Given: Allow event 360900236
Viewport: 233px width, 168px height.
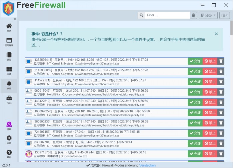Looking at the screenshot, I should (195, 123).
